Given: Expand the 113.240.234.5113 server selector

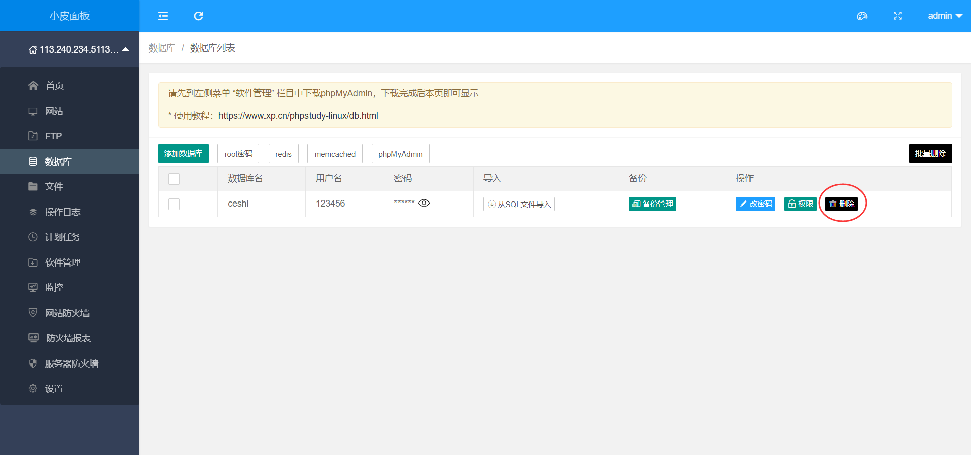Looking at the screenshot, I should coord(79,49).
